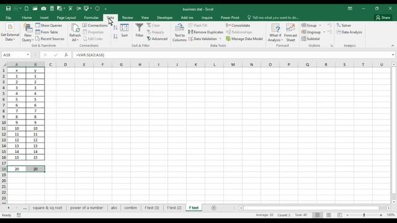Sort Z to A descending
This screenshot has height=223, width=397.
pos(115,36)
